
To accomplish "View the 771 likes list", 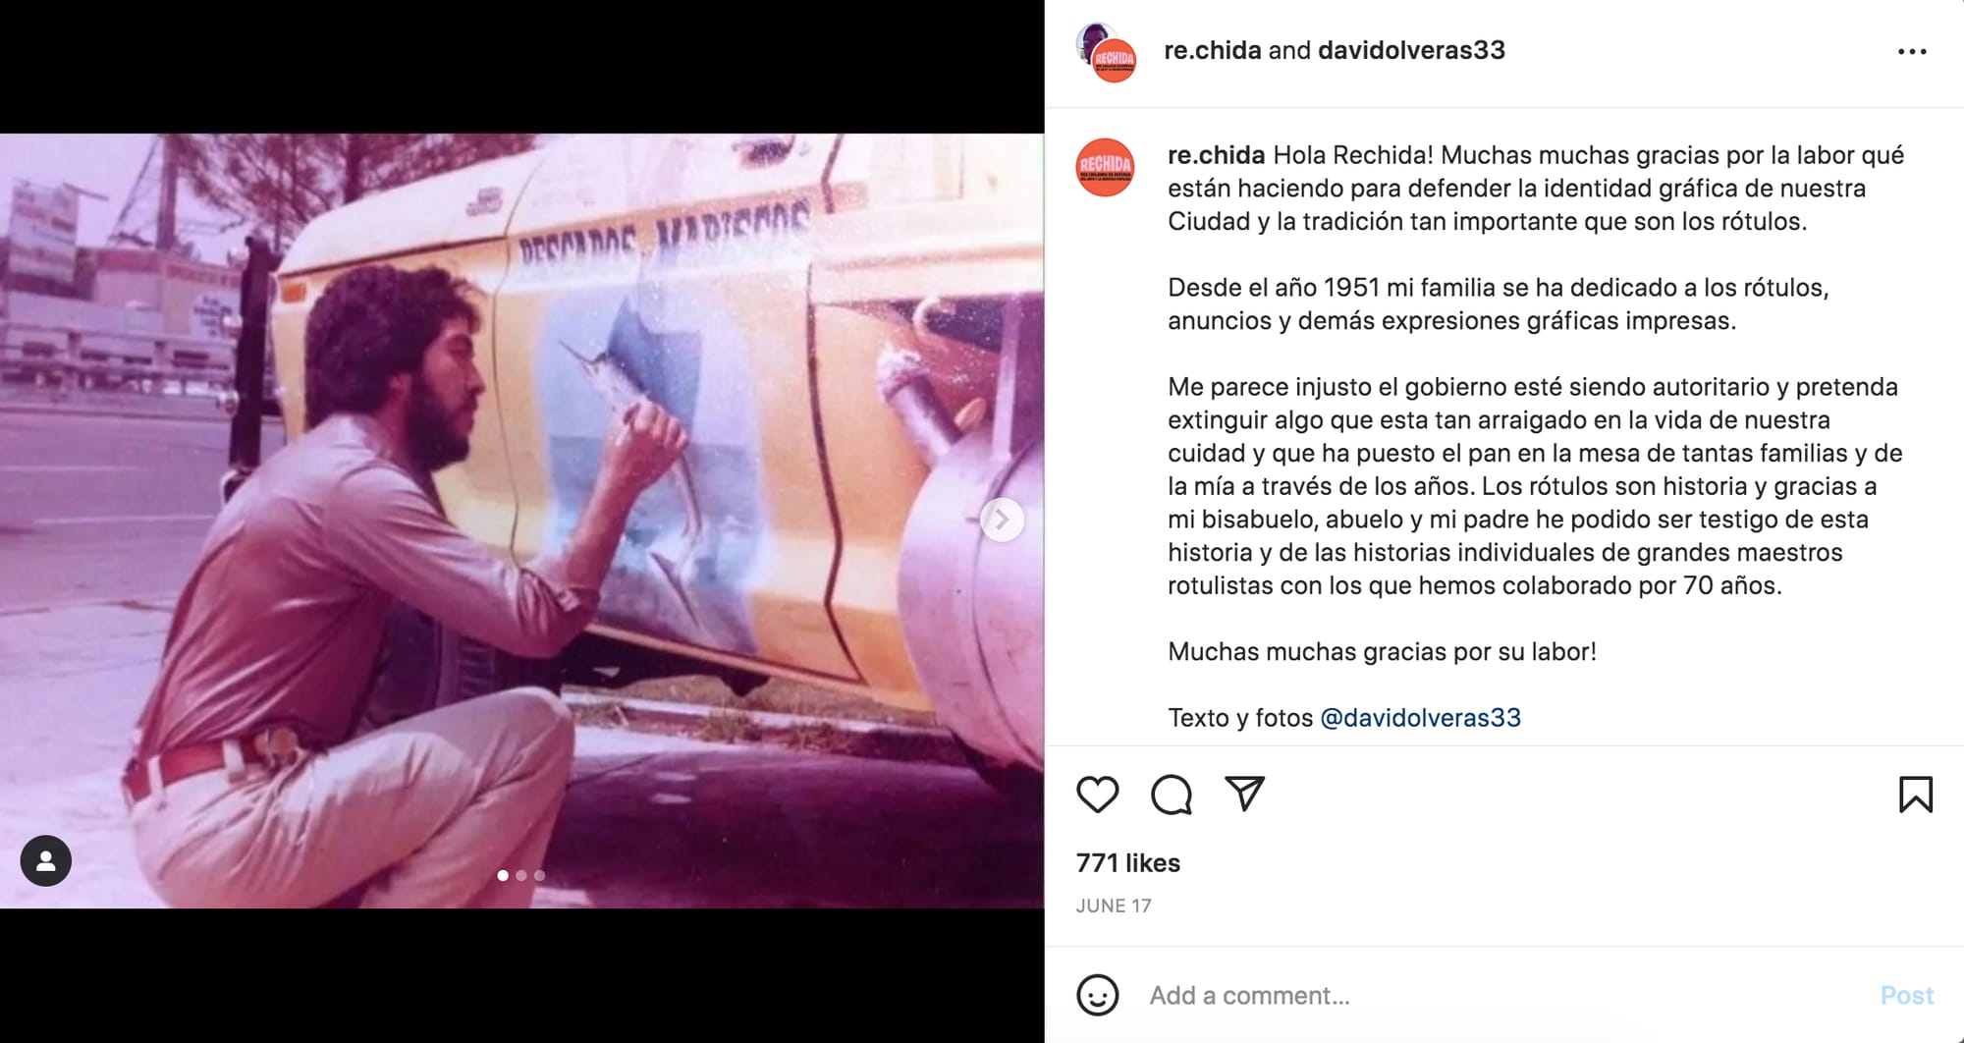I will click(1127, 863).
